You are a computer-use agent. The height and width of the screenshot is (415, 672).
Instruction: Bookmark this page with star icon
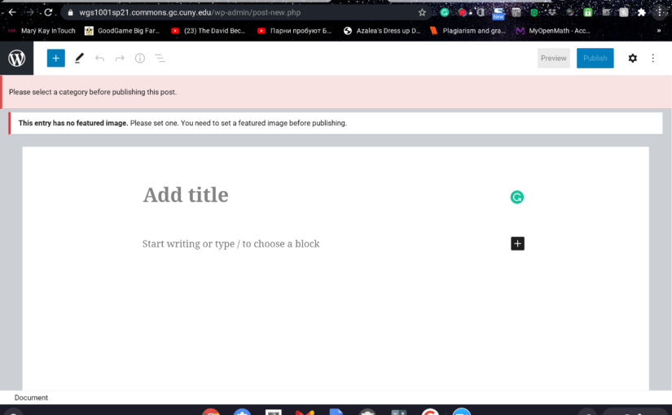click(x=422, y=12)
